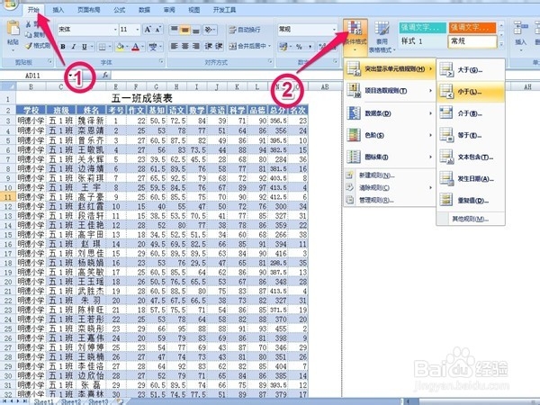The height and width of the screenshot is (405, 540).
Task: Decrease the indent
Action: click(209, 46)
